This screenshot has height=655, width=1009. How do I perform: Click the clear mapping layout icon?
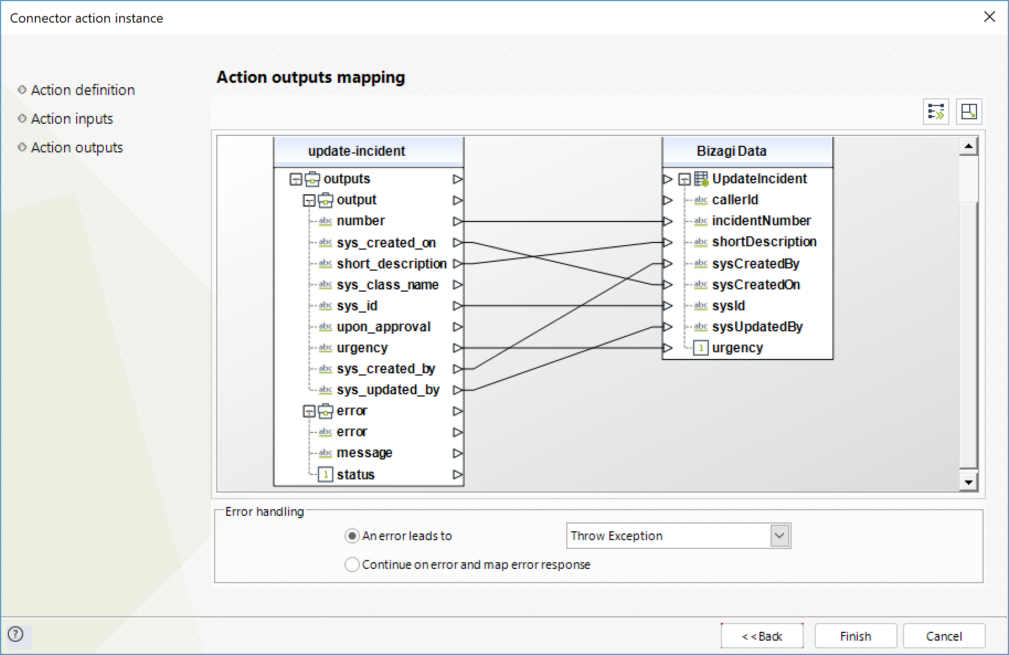pyautogui.click(x=969, y=112)
